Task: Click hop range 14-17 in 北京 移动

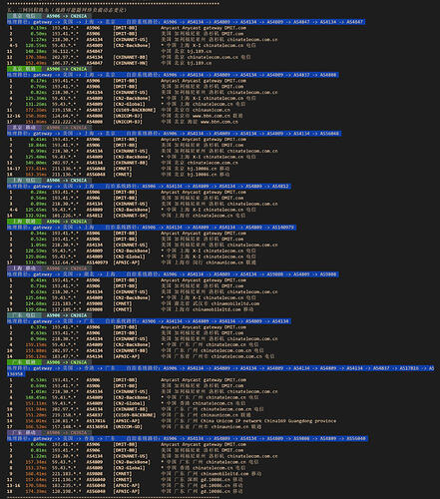Action: pos(13,169)
